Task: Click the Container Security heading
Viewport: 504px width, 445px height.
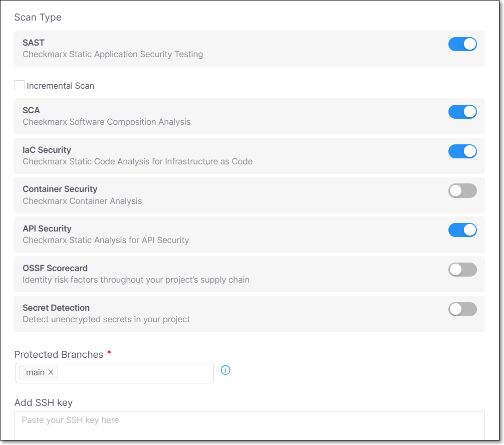Action: pyautogui.click(x=60, y=189)
